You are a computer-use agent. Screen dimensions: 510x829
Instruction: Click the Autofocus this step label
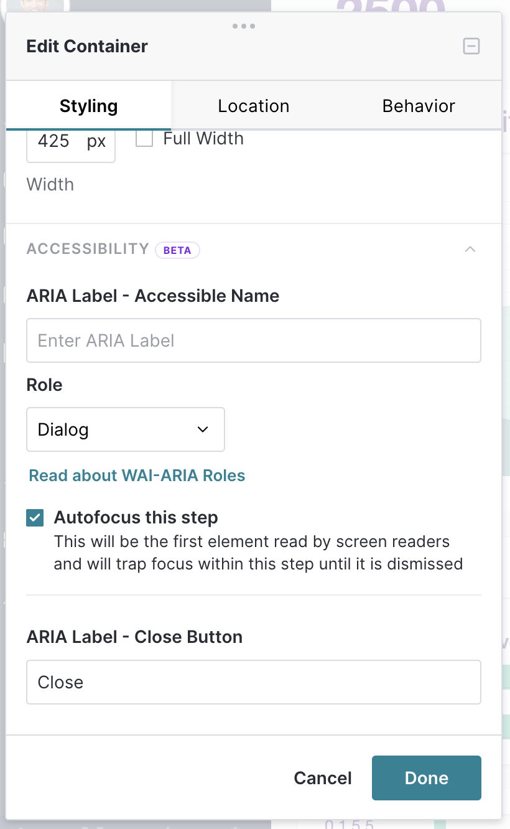136,518
